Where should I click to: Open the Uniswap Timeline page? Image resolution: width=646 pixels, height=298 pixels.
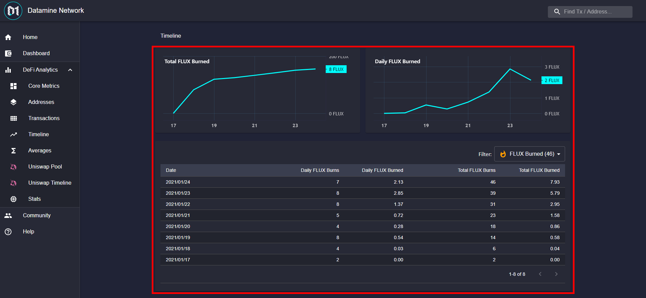[x=40, y=183]
